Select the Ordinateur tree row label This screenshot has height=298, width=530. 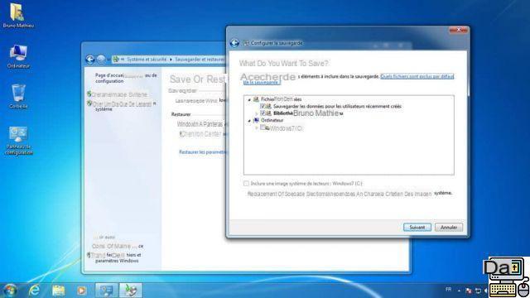click(272, 120)
